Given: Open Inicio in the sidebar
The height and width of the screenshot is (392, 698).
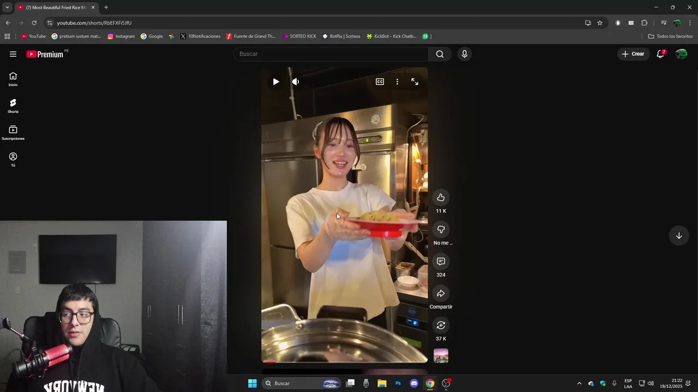Looking at the screenshot, I should click(x=13, y=79).
